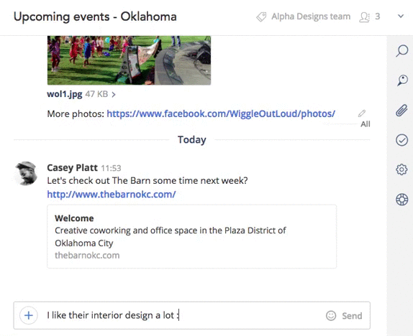Open the help lifebuoy icon
413x336 pixels.
[x=401, y=200]
